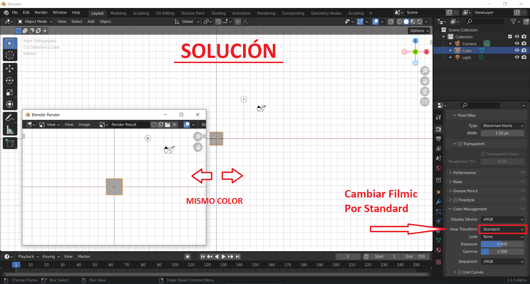The width and height of the screenshot is (530, 284).
Task: Open Output properties tab icon
Action: [438, 139]
